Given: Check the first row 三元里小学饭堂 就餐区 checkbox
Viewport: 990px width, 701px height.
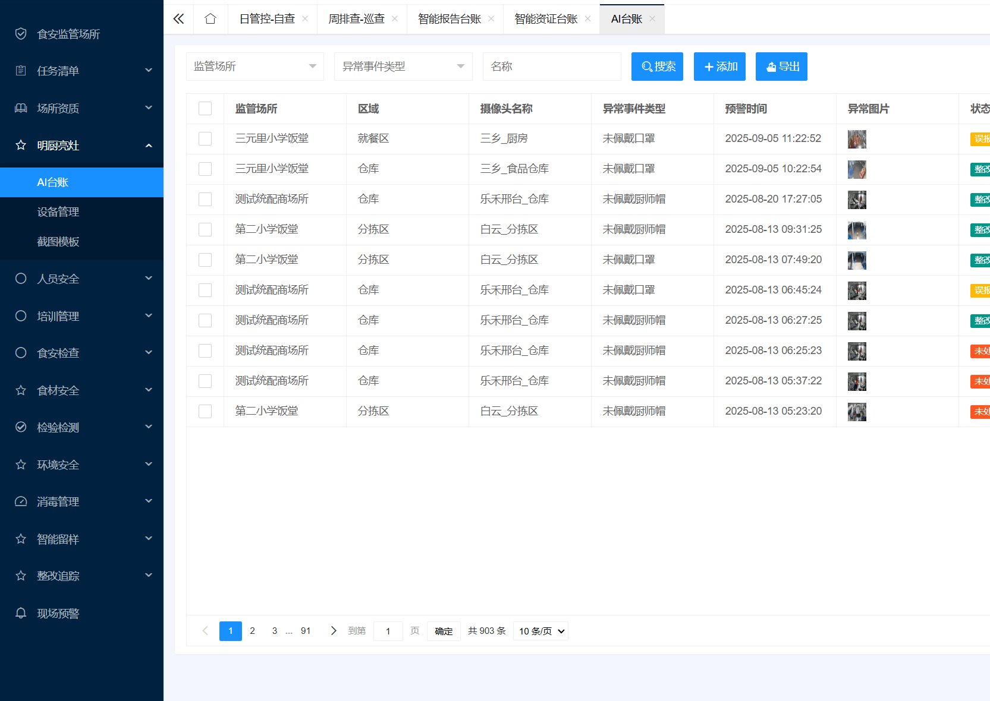Looking at the screenshot, I should 205,138.
